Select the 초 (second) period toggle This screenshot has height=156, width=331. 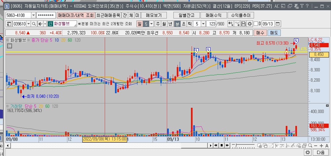(183, 24)
